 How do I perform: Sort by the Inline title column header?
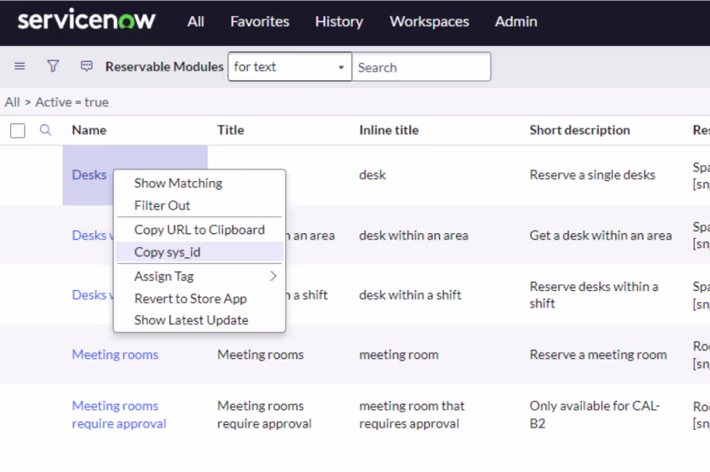[x=388, y=130]
